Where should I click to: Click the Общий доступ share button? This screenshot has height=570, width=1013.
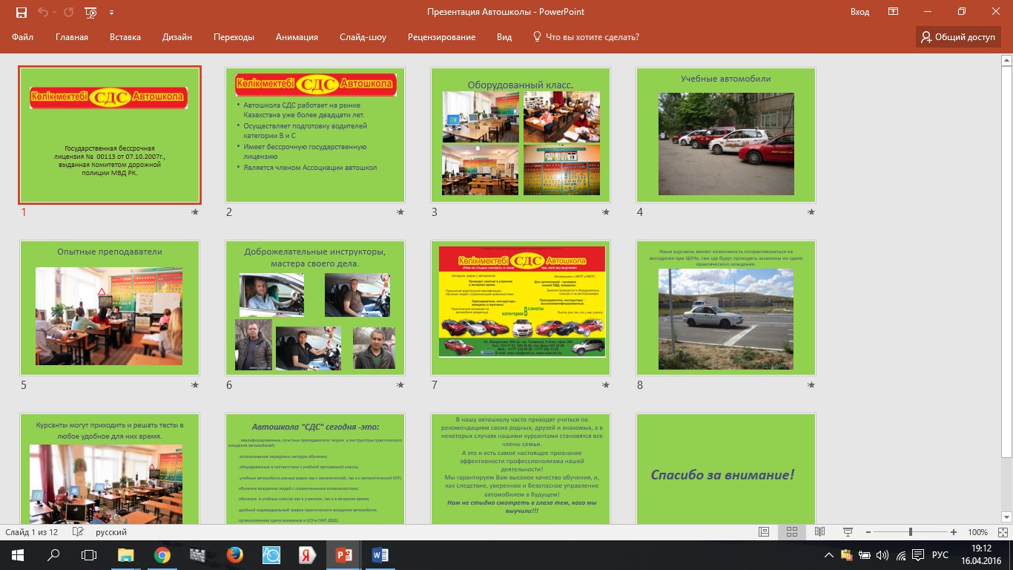coord(958,37)
